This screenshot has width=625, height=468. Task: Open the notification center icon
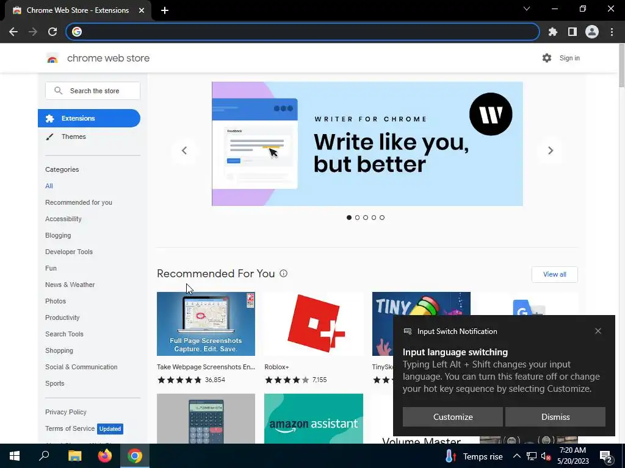click(606, 456)
